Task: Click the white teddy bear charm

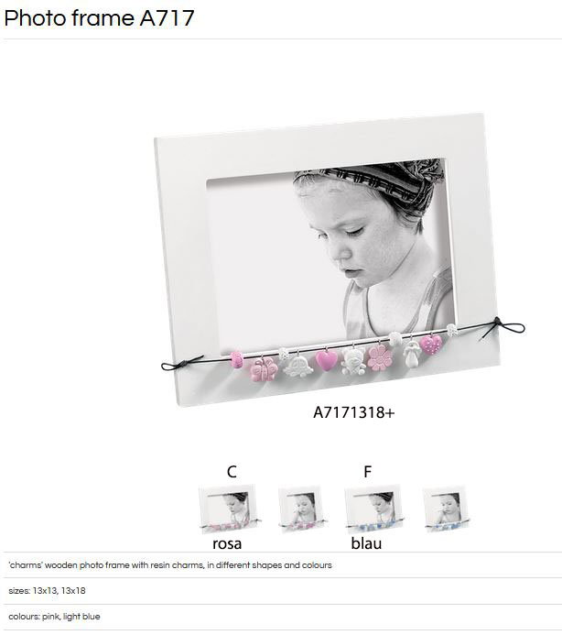Action: [353, 361]
